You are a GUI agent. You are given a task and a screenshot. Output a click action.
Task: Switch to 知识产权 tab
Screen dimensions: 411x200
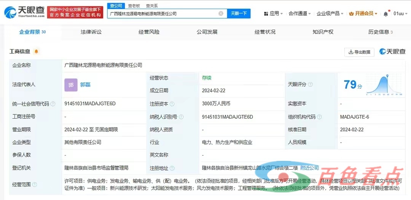coord(323,32)
